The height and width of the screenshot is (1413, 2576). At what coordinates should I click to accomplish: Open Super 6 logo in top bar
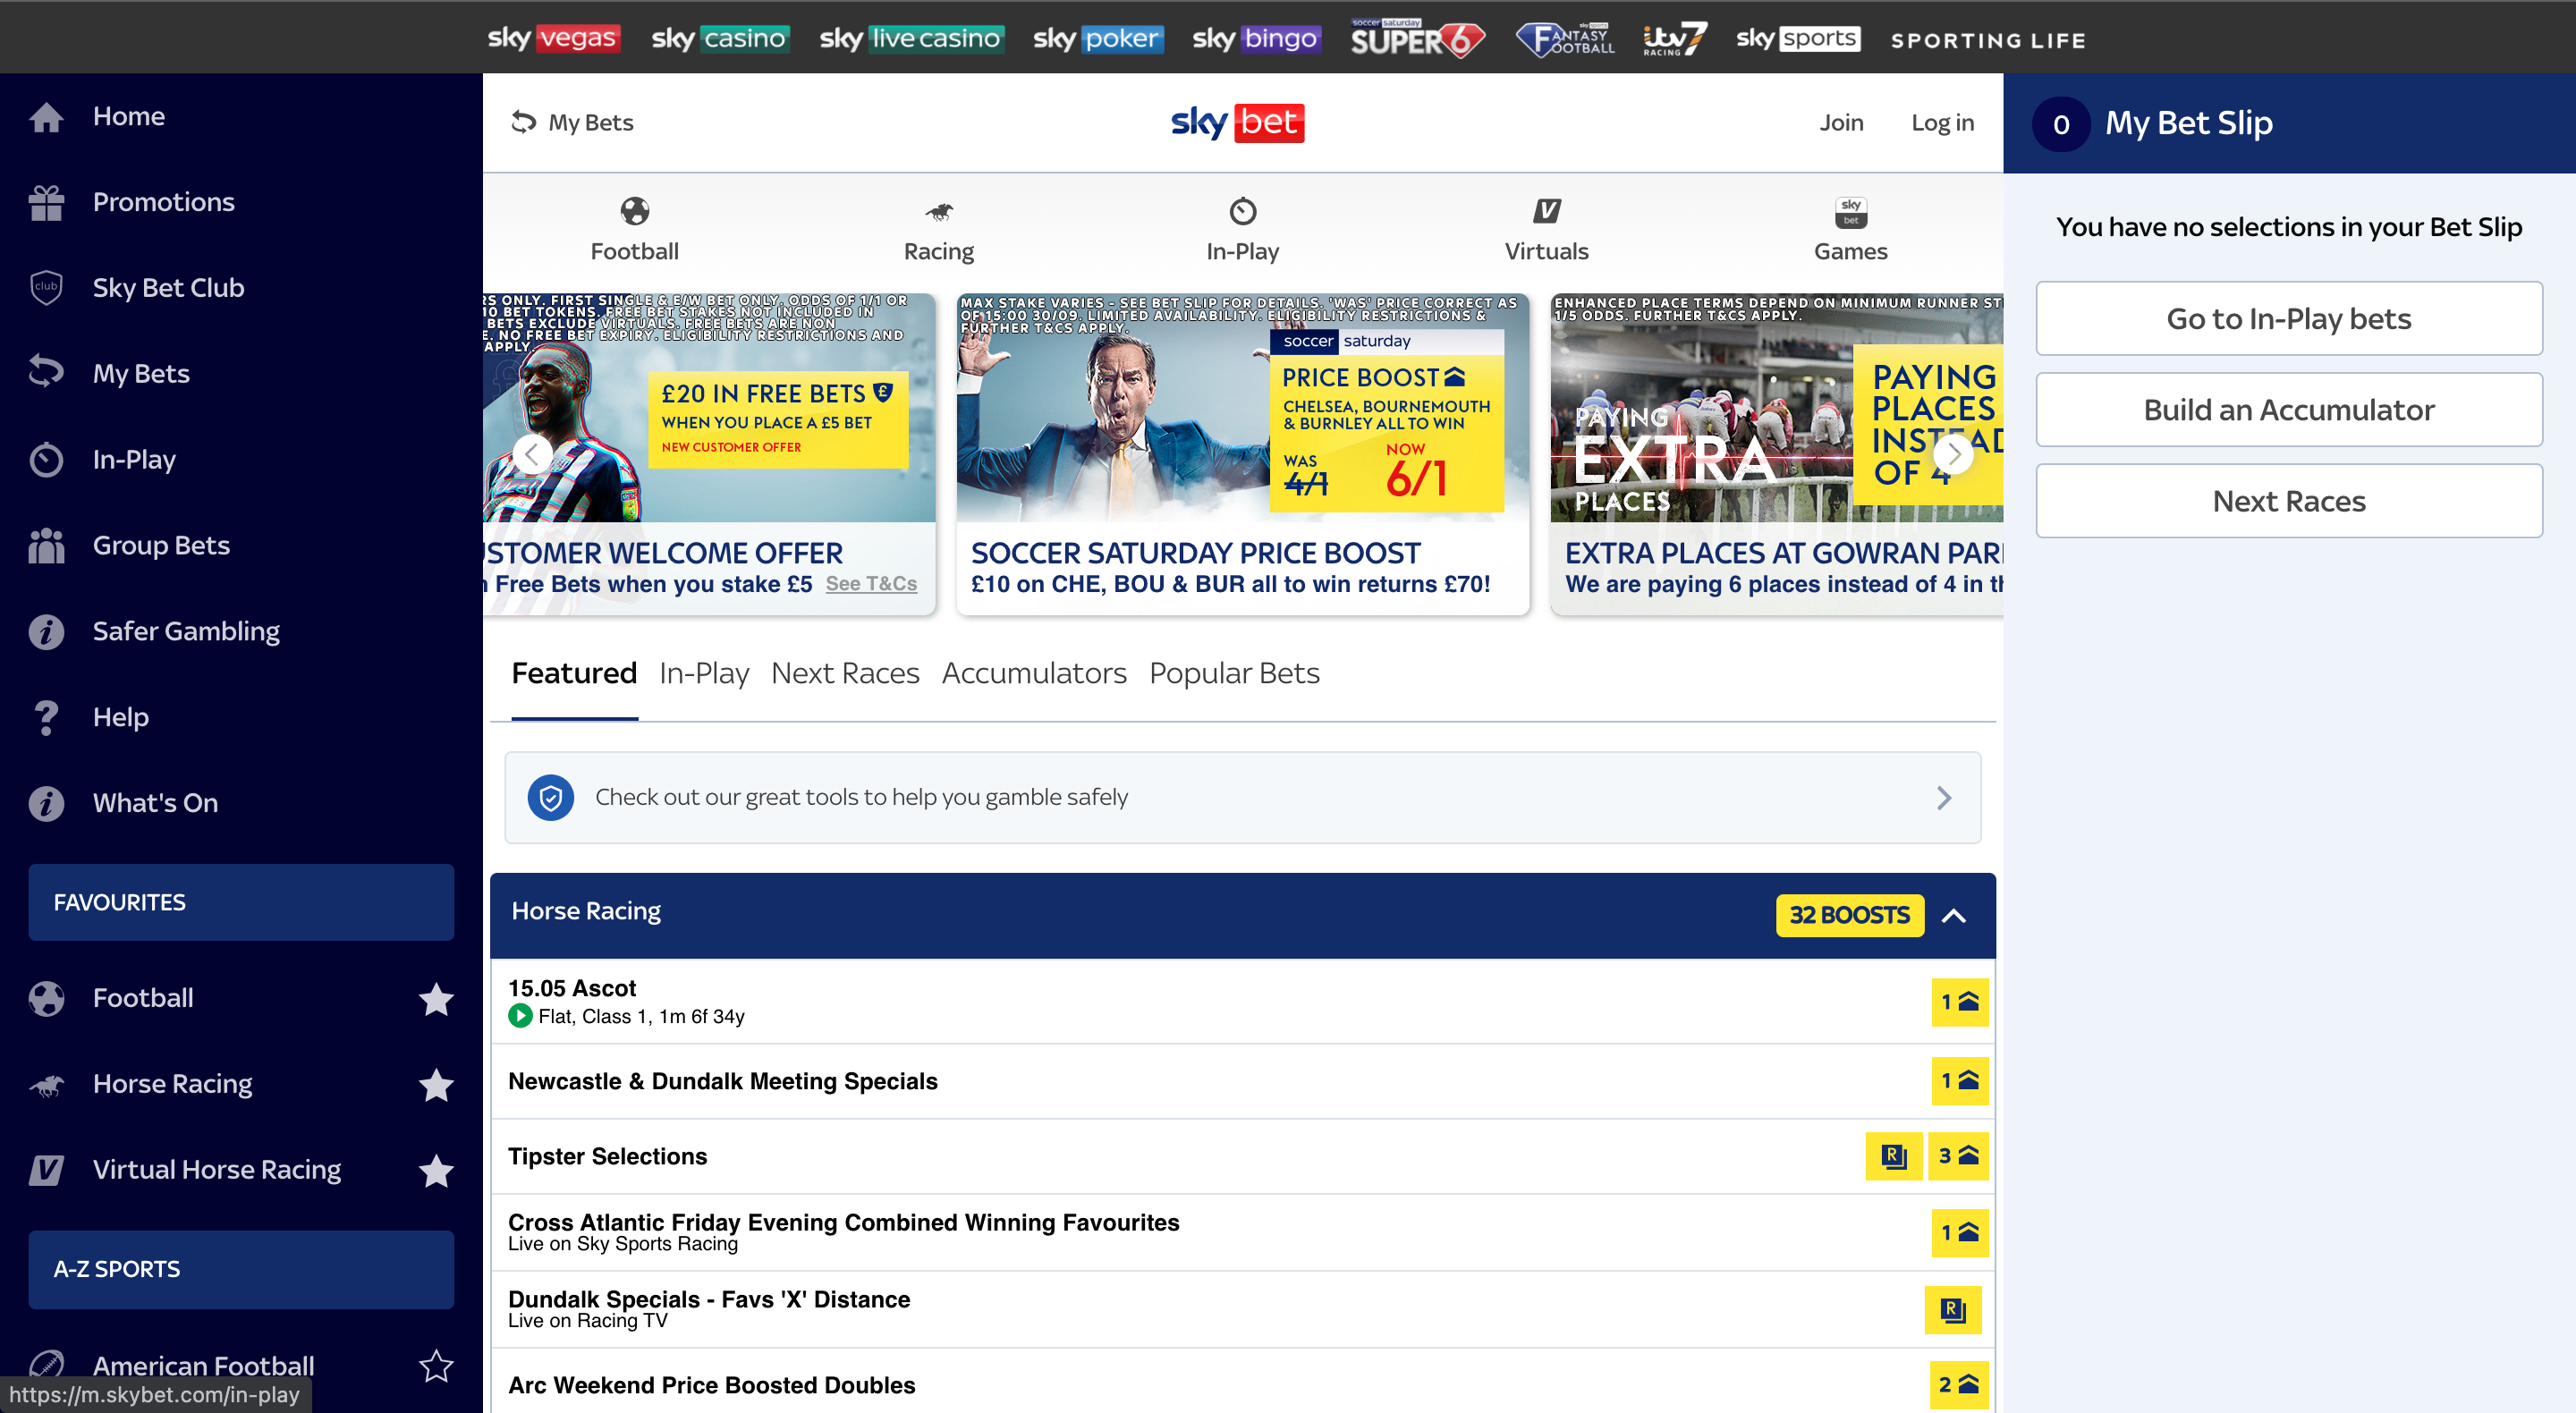1417,39
